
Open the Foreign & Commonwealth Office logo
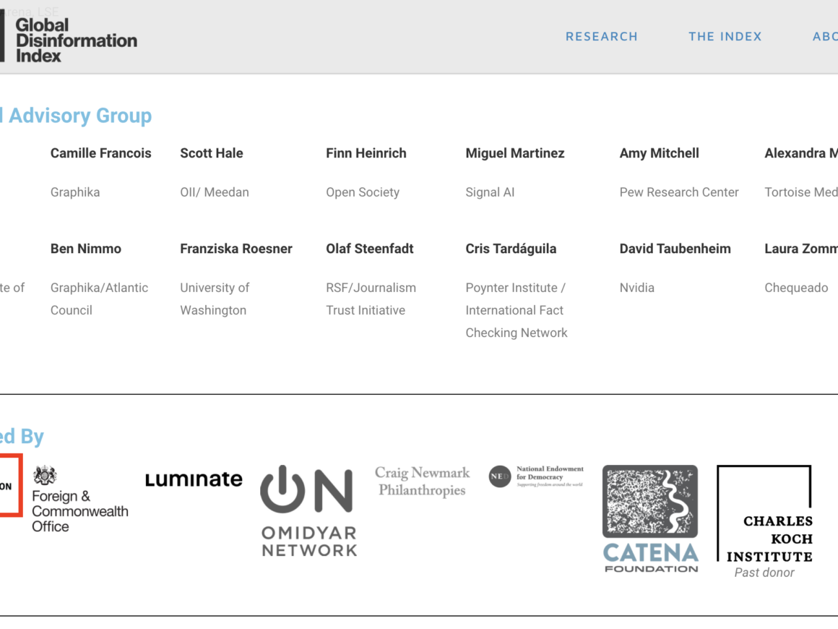(79, 499)
